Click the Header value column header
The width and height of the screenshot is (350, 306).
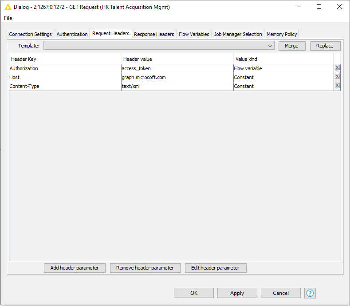(177, 59)
